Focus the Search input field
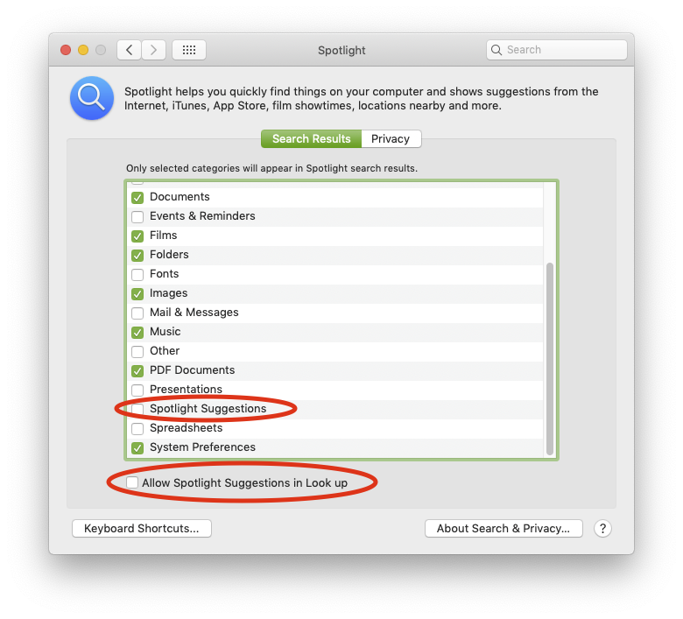The image size is (683, 619). click(x=557, y=50)
